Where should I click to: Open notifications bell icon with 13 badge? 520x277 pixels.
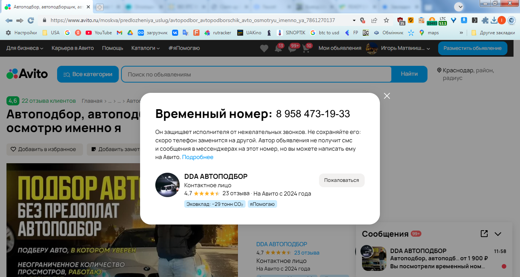pos(279,48)
